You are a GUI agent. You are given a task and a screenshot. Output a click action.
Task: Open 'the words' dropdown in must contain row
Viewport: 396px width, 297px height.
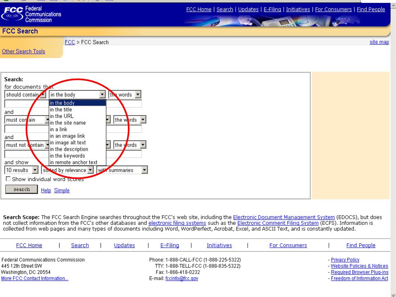click(130, 120)
